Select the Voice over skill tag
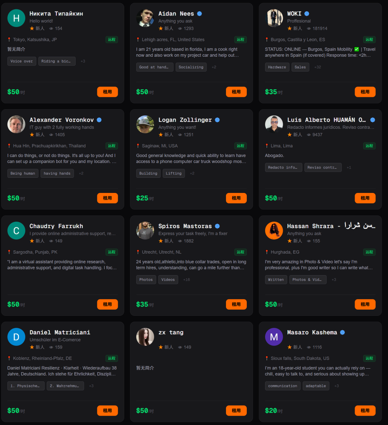The height and width of the screenshot is (425, 388). (x=22, y=61)
